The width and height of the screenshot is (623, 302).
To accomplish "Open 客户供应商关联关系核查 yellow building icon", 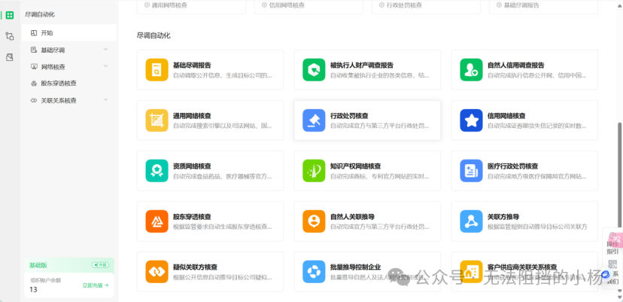I will coord(471,271).
